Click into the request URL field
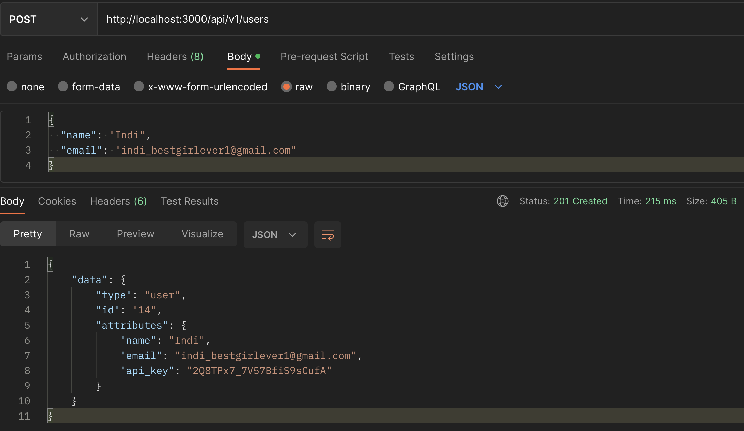This screenshot has height=431, width=744. point(404,19)
